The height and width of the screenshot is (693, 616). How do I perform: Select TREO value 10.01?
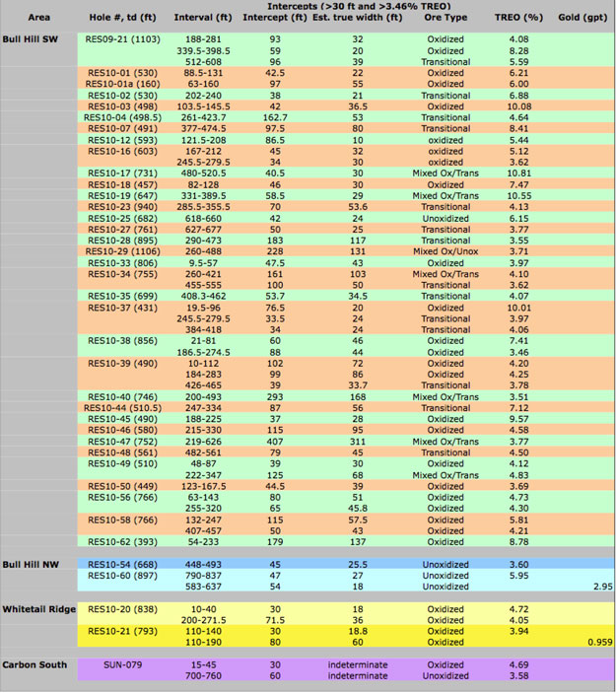tap(518, 308)
